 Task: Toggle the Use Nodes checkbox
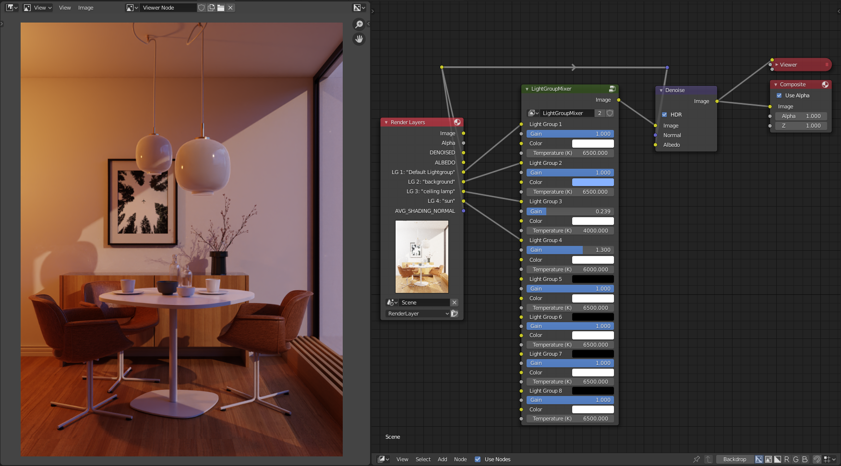click(x=478, y=459)
